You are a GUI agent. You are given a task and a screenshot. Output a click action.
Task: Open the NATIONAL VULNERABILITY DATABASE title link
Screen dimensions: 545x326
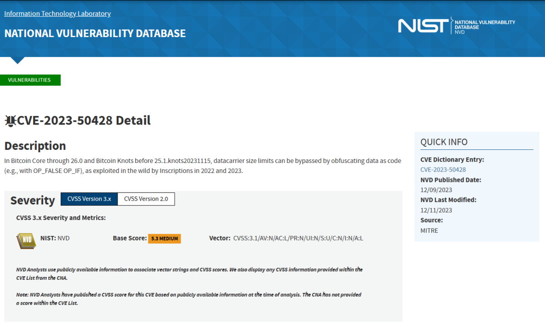click(x=95, y=34)
